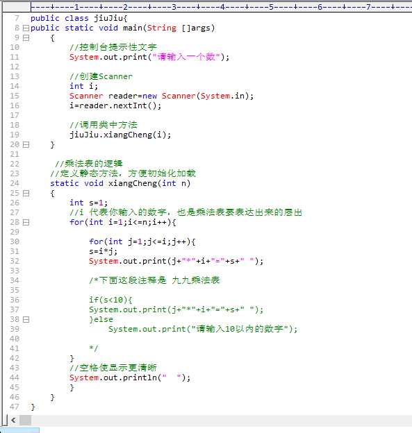The image size is (412, 433).
Task: Collapse the for-loop fold on line 28
Action: click(x=26, y=222)
